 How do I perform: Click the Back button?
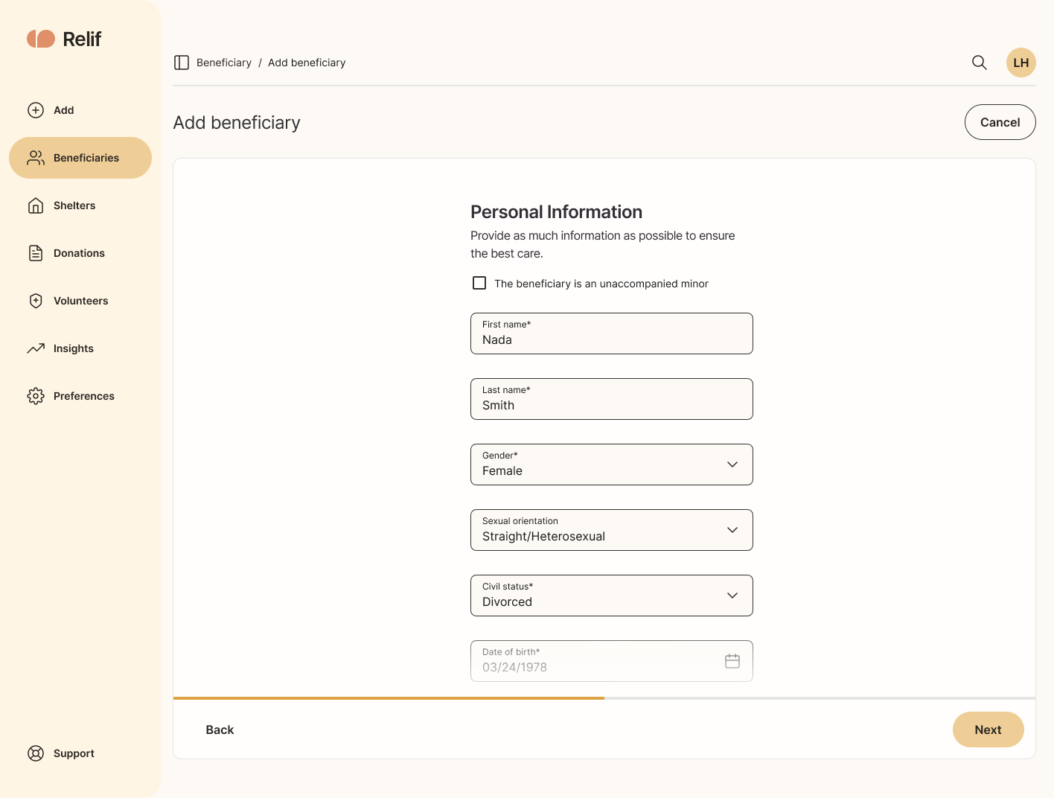tap(220, 730)
